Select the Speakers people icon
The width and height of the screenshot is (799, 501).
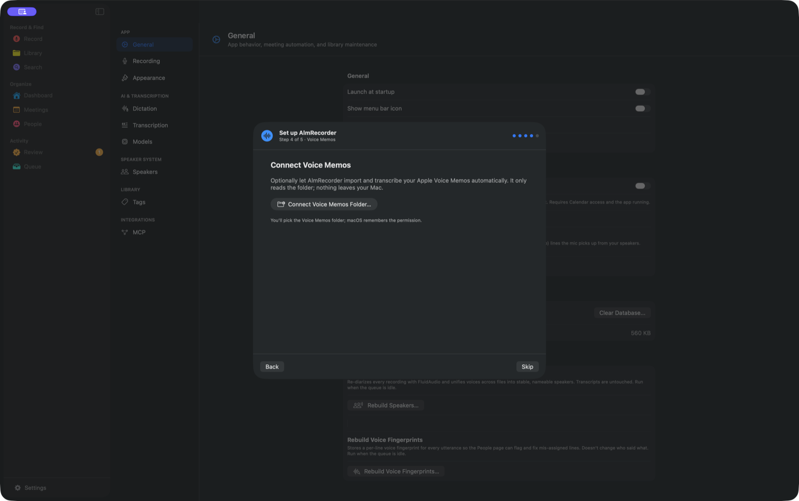[x=125, y=172]
